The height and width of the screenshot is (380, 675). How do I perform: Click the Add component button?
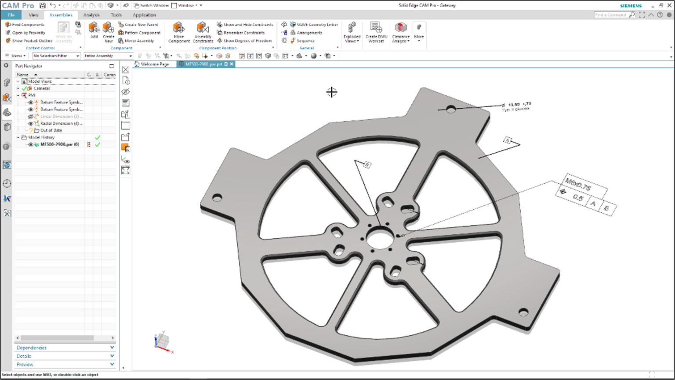(x=94, y=32)
